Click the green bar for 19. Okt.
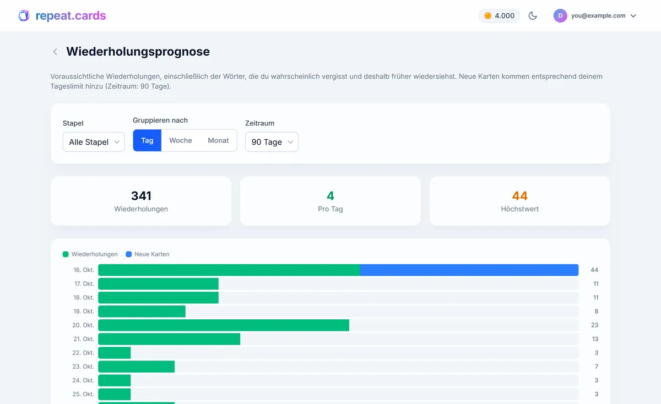Viewport: 661px width, 404px height. coord(142,311)
